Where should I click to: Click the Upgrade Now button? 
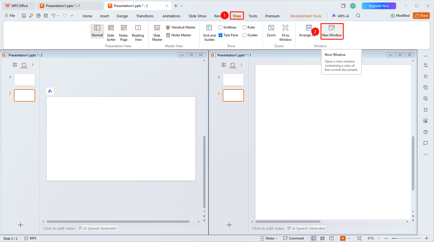coord(379,6)
